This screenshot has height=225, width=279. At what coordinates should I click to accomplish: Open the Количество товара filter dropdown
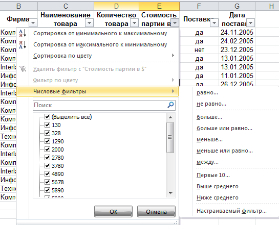135,22
